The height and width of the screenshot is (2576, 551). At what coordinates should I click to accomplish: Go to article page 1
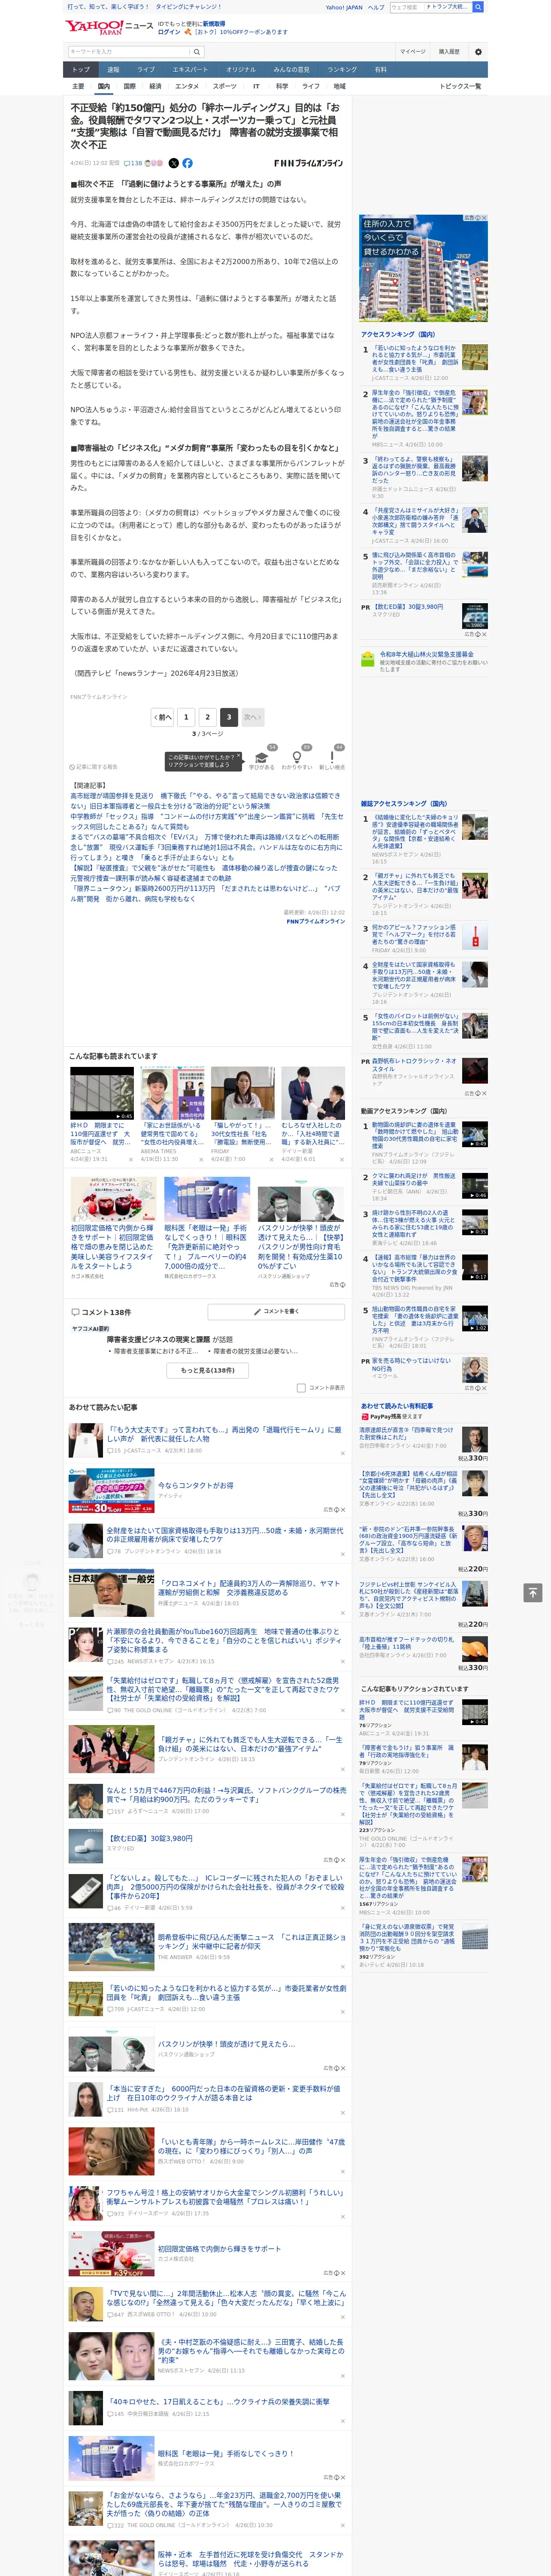pyautogui.click(x=186, y=717)
